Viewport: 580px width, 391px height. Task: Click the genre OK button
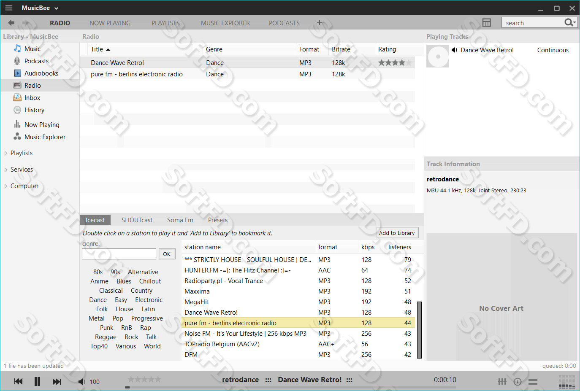167,254
